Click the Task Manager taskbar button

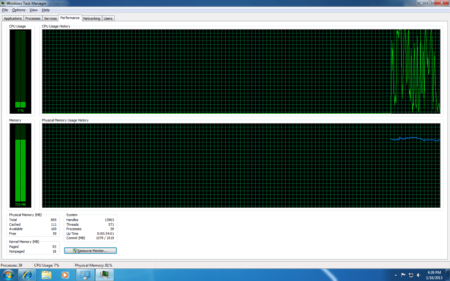105,275
